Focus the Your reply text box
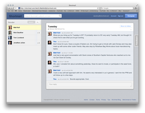 [x=90, y=85]
